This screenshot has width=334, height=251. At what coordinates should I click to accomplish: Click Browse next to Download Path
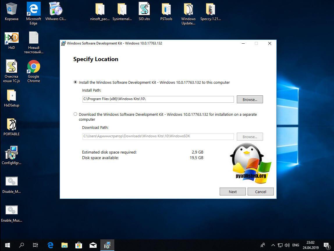[250, 137]
